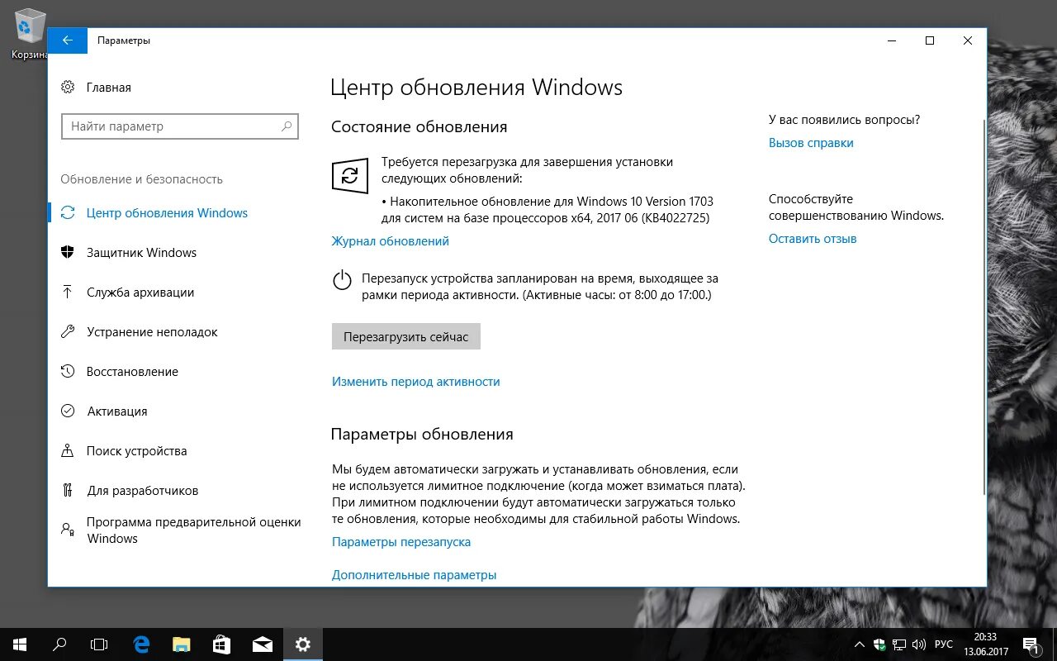Switch input language РУС indicator

944,644
